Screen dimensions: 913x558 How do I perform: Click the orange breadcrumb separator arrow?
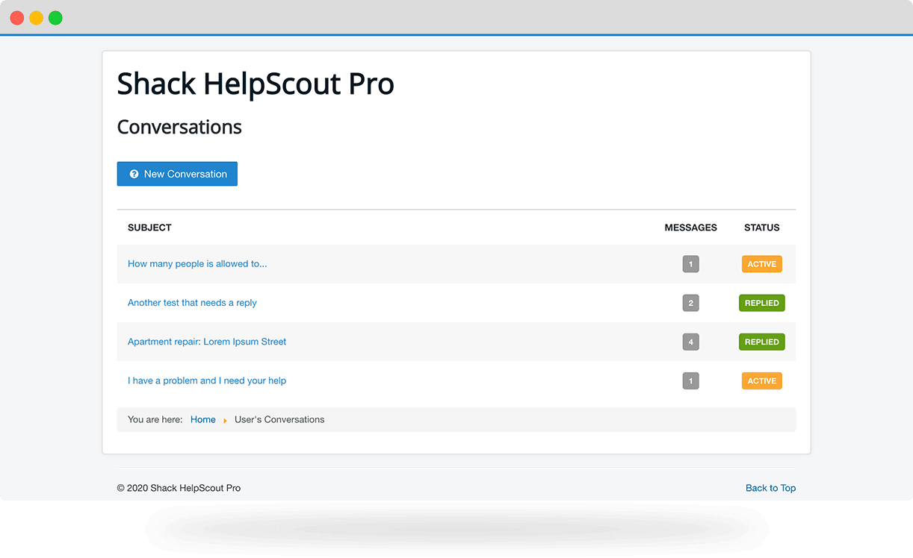(x=225, y=421)
